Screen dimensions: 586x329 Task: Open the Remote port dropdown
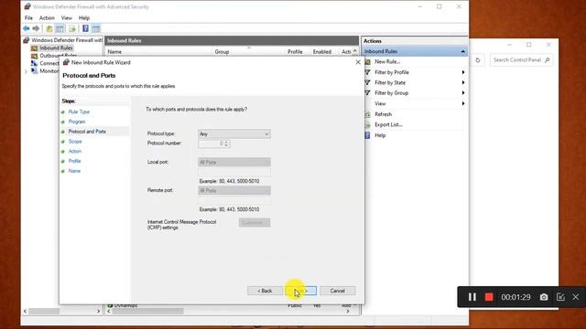(x=234, y=191)
